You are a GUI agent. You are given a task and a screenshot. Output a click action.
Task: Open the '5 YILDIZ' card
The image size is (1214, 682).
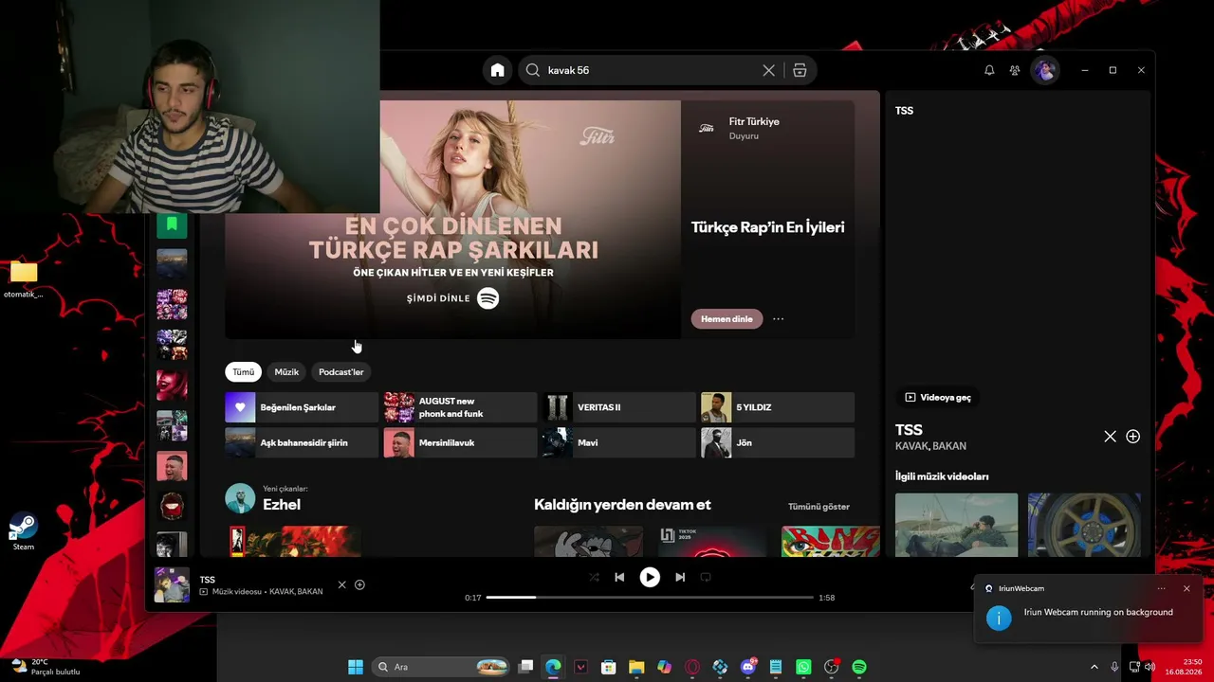(778, 407)
